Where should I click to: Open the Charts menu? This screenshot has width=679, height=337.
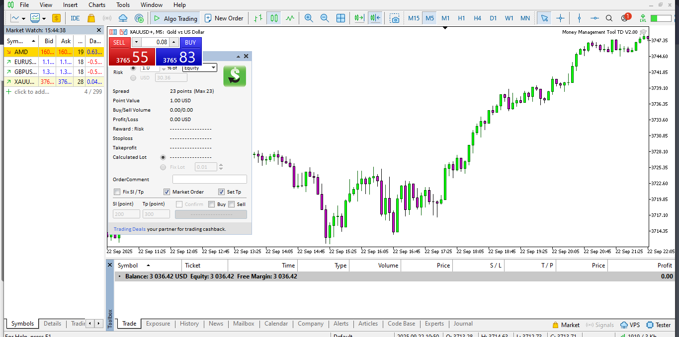coord(96,5)
